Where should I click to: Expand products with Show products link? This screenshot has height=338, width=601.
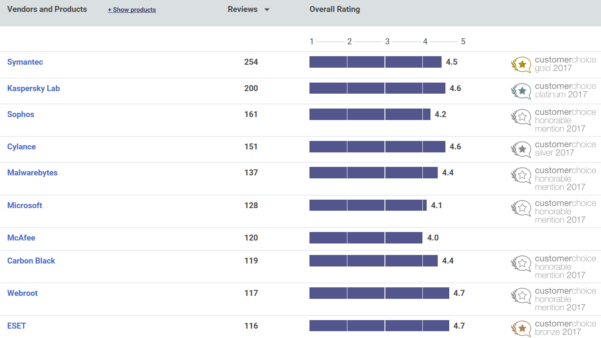(132, 10)
